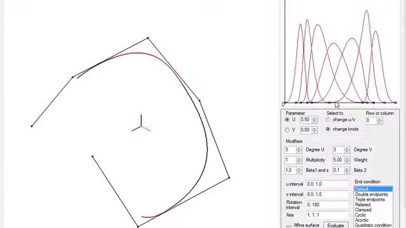This screenshot has height=228, width=406.
Task: Click the 'Beta1 and s' value box
Action: click(x=291, y=170)
